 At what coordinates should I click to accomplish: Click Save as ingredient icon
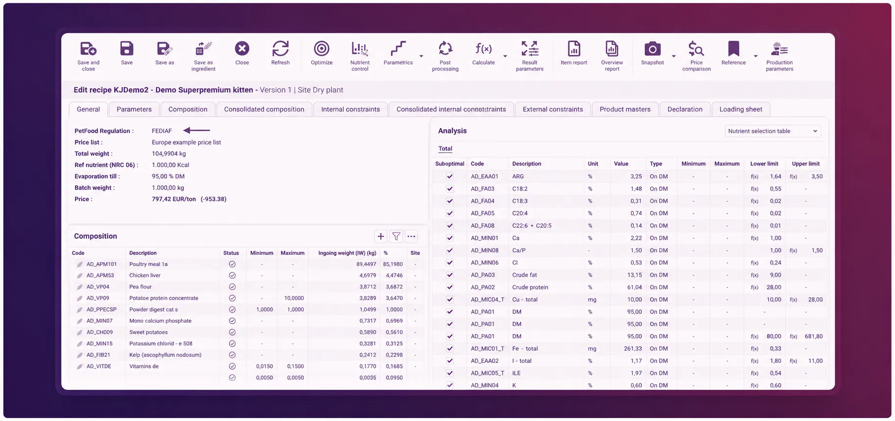tap(203, 49)
